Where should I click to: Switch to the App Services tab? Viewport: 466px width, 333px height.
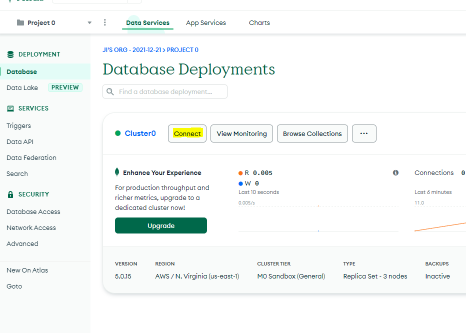point(206,23)
